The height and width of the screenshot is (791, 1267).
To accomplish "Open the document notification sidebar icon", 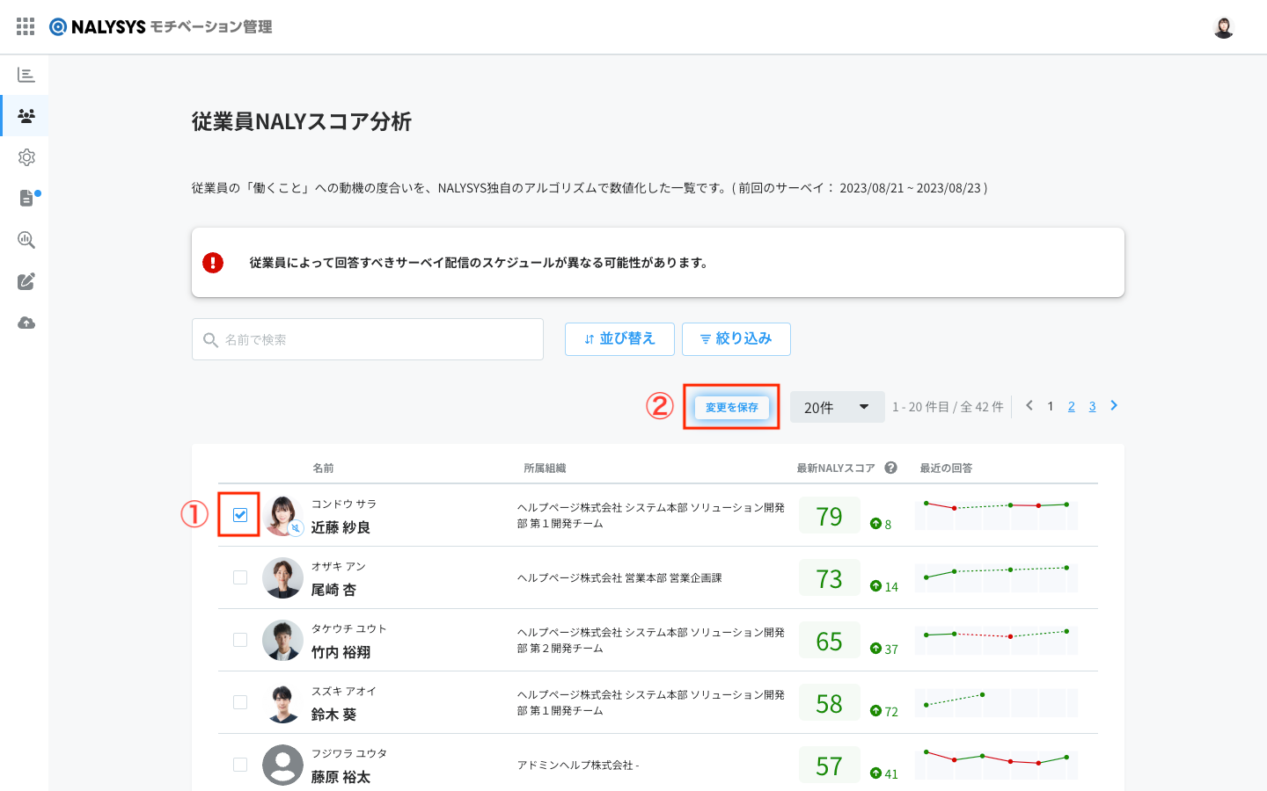I will [26, 199].
